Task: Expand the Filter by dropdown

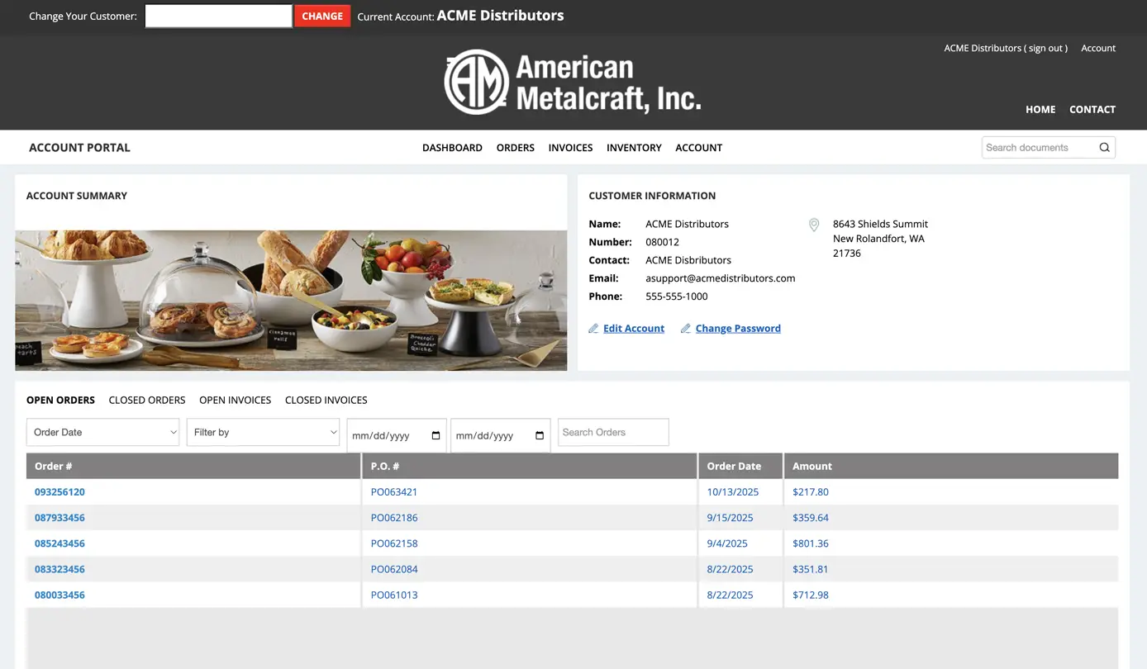Action: click(263, 432)
